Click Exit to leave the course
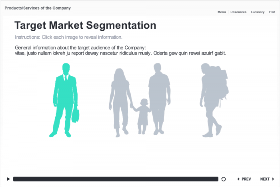 [272, 12]
